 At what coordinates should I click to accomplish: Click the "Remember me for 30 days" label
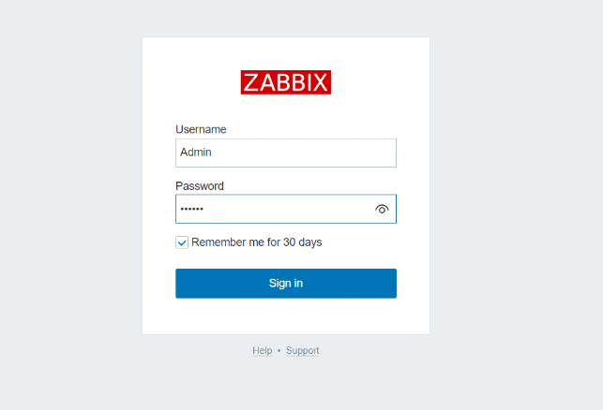[256, 242]
